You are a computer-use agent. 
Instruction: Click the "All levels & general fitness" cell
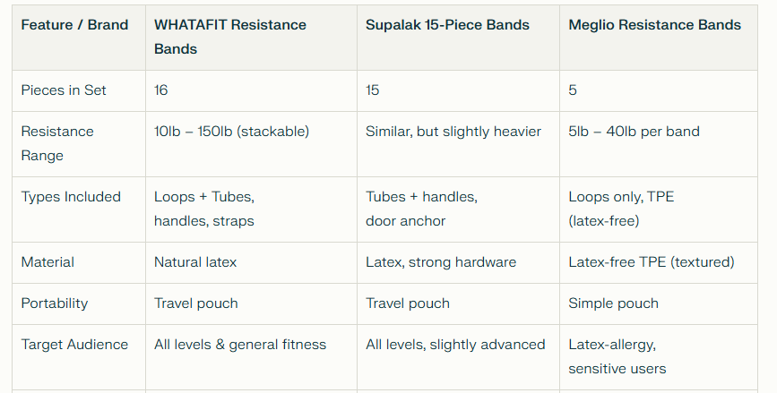pos(240,345)
